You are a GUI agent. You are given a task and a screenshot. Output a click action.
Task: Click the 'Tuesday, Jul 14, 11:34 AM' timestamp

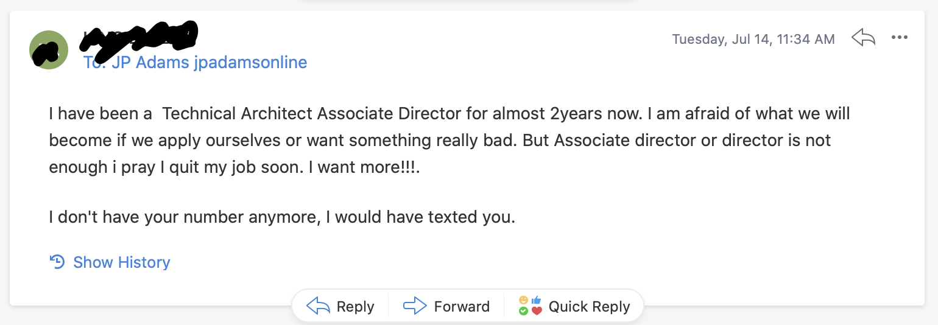coord(753,39)
